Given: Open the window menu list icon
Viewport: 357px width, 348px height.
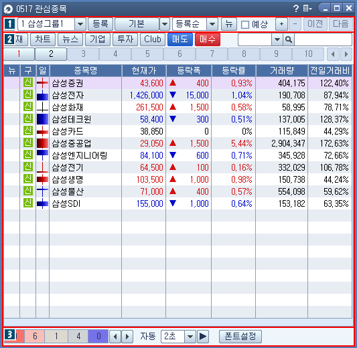Looking at the screenshot, I should [x=307, y=9].
